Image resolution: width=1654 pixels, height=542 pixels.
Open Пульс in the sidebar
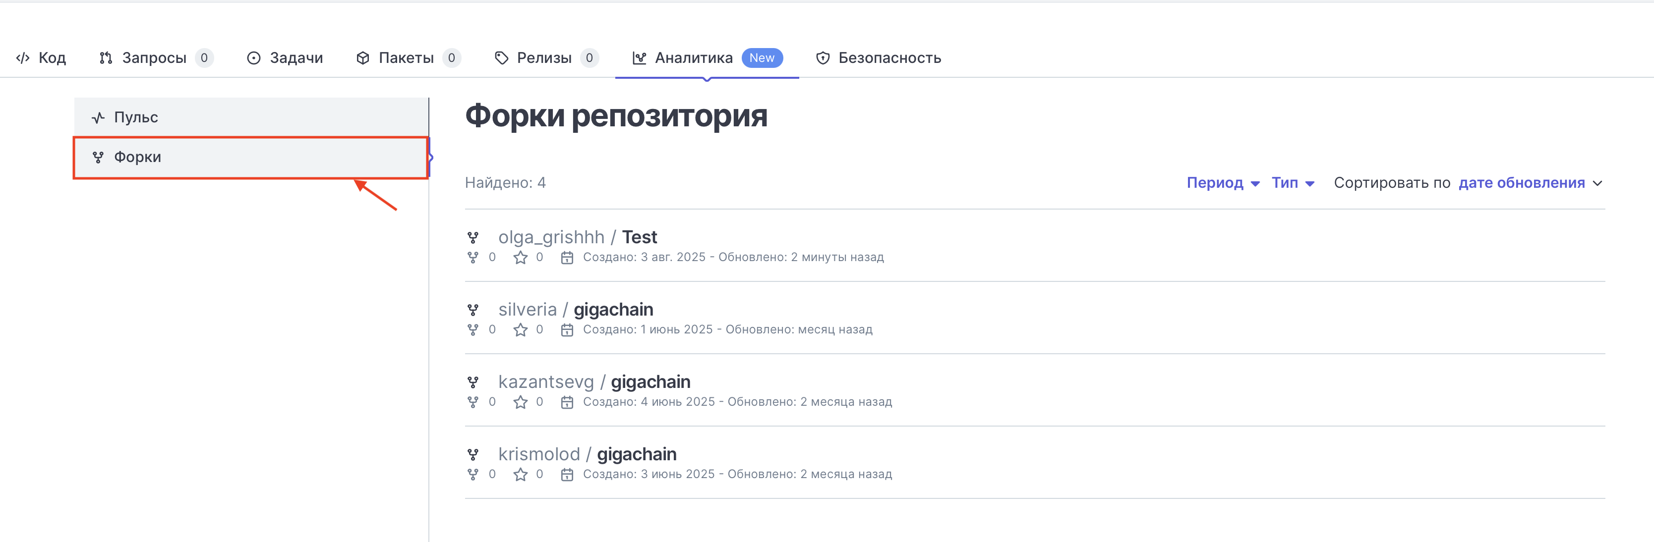(x=251, y=117)
